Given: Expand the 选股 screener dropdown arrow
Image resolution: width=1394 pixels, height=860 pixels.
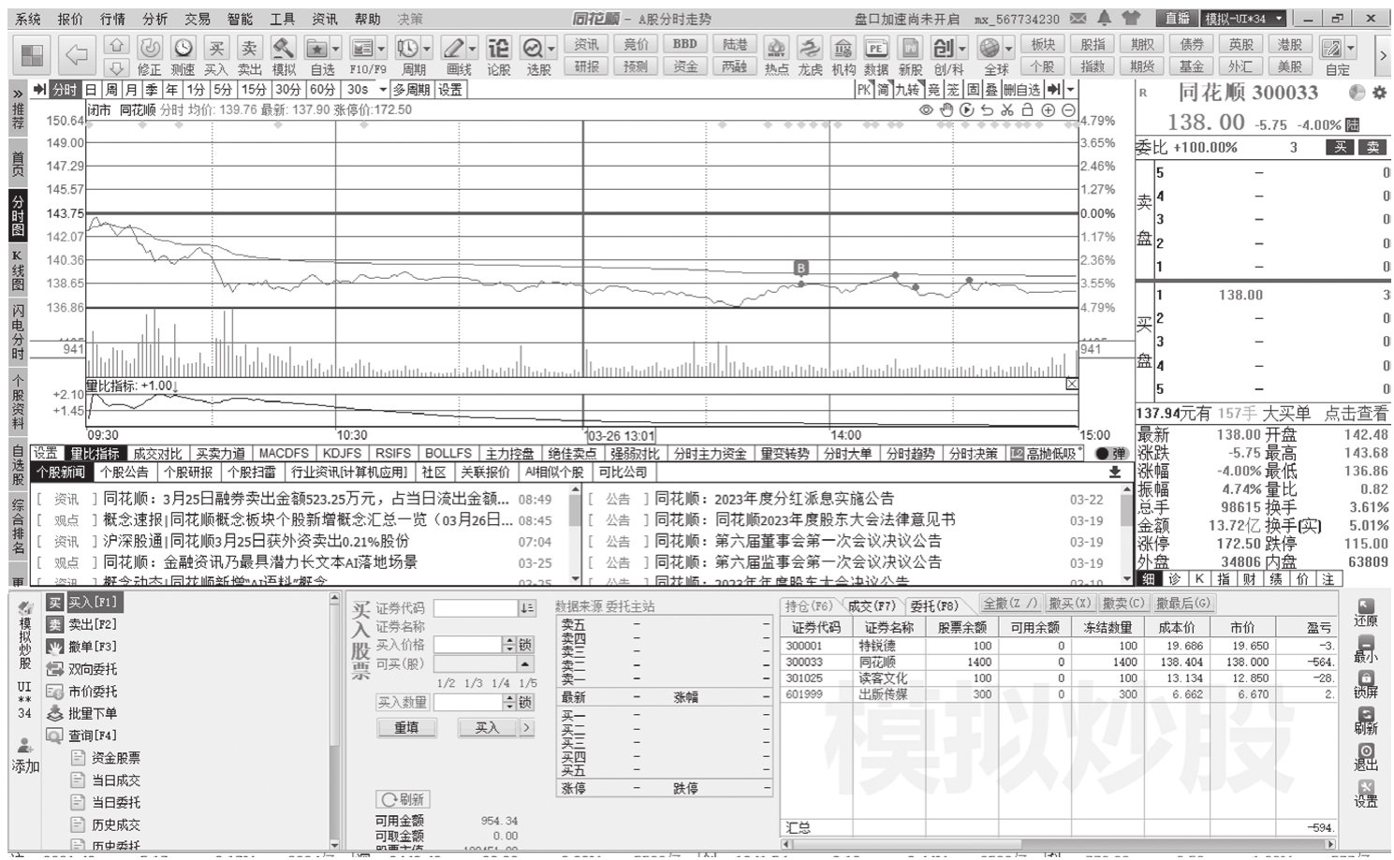Looking at the screenshot, I should click(x=551, y=49).
